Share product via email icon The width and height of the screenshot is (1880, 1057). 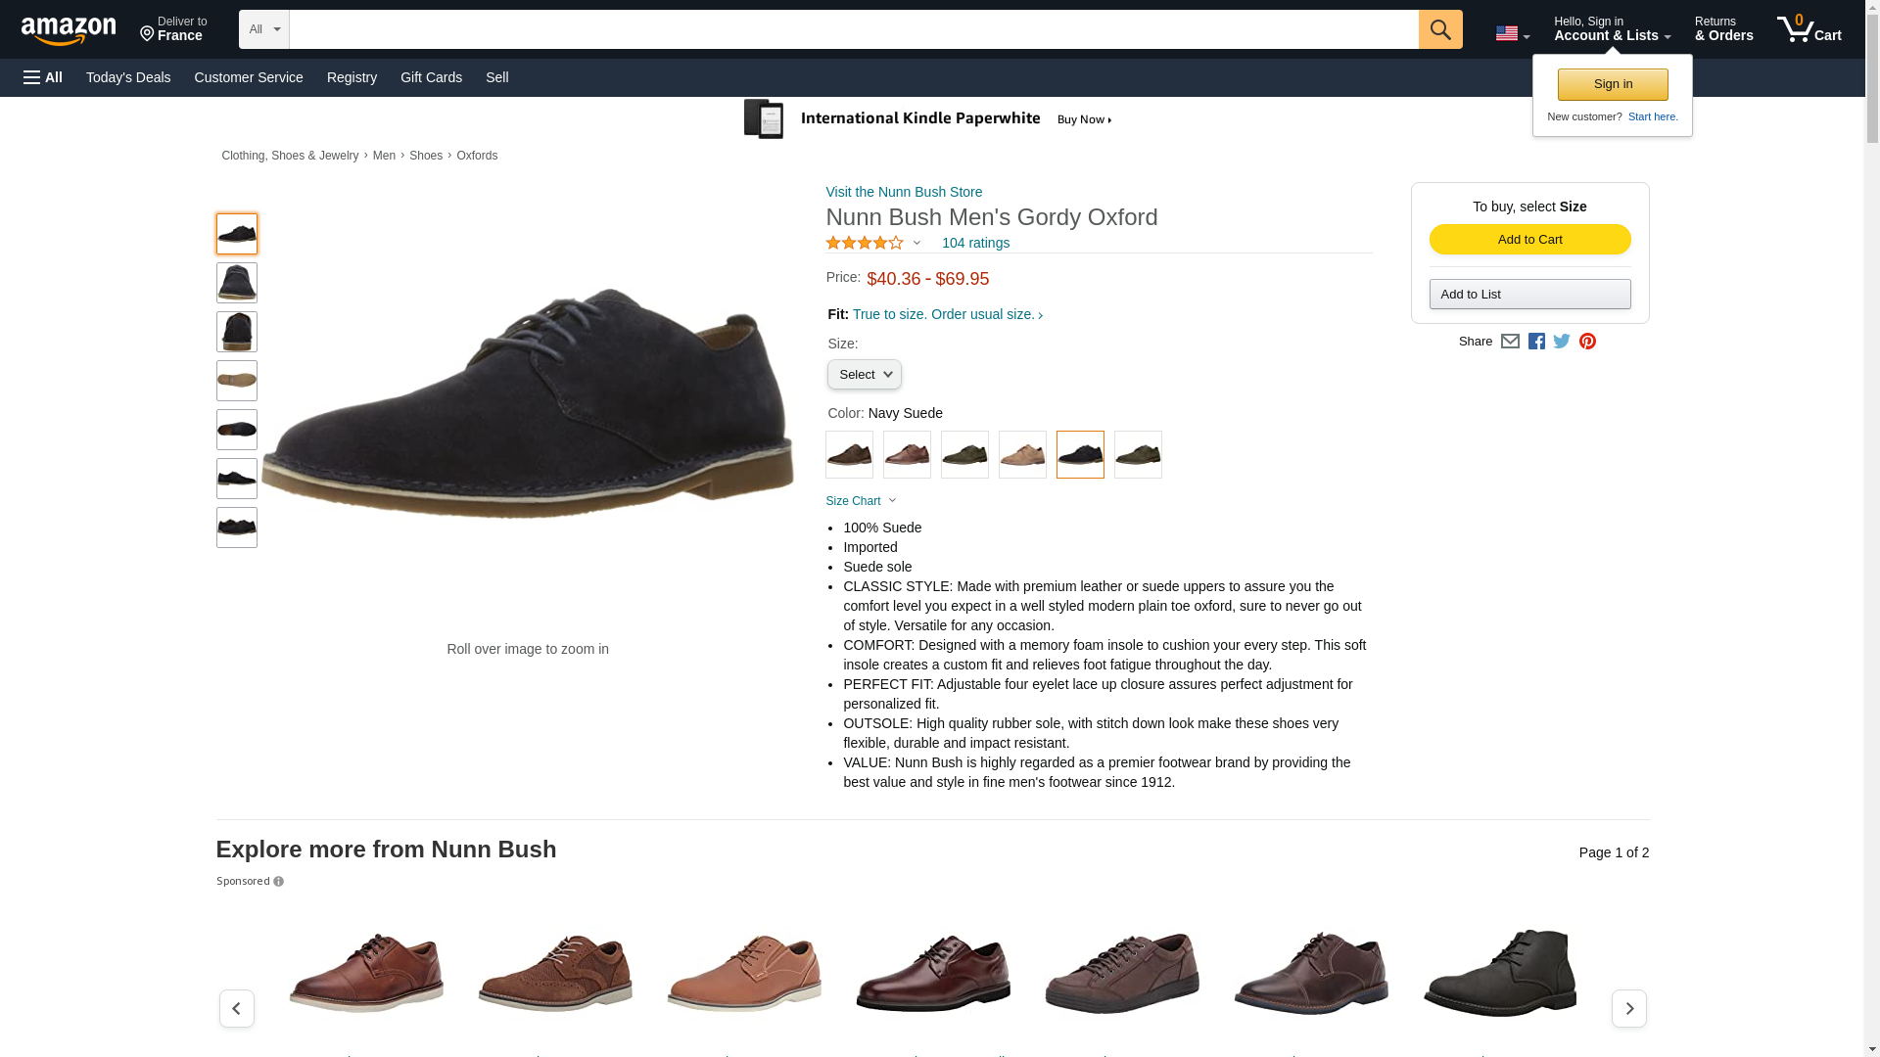tap(1510, 342)
